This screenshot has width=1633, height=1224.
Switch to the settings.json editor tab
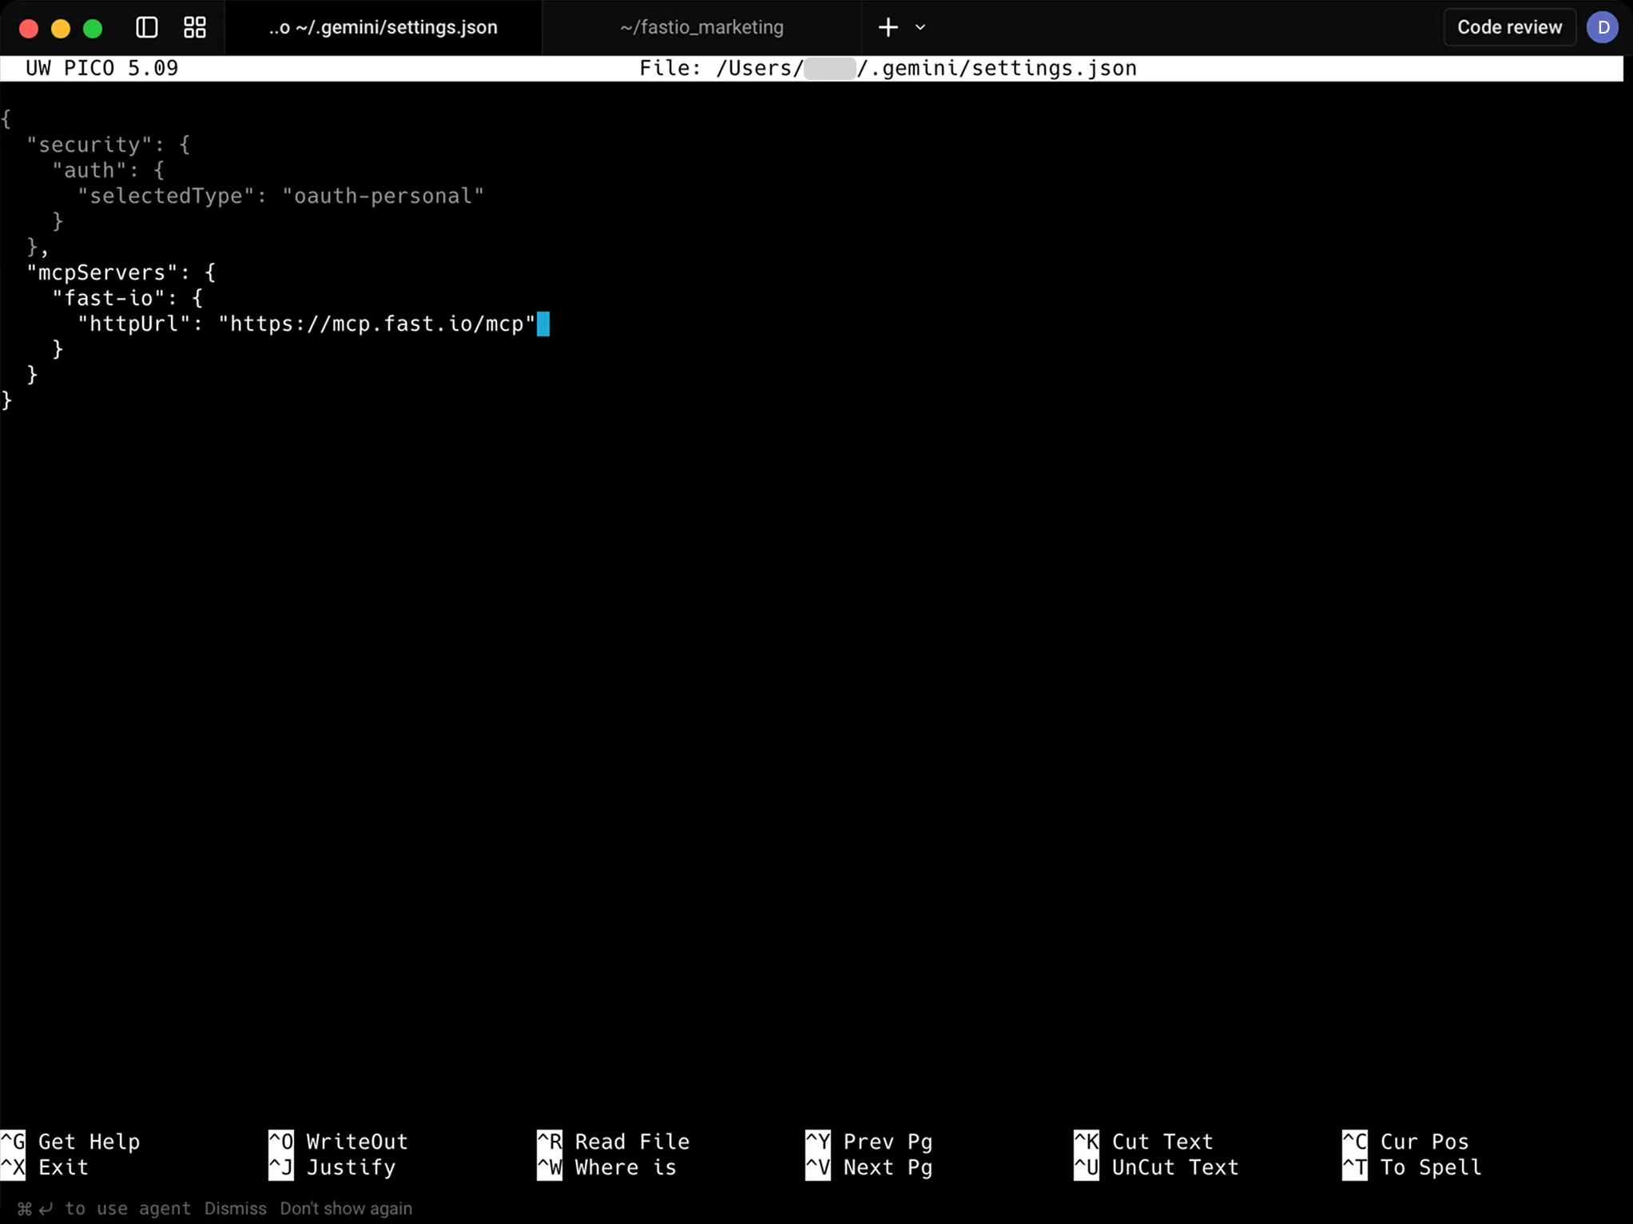coord(382,26)
